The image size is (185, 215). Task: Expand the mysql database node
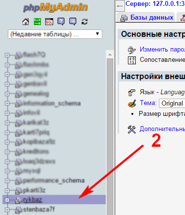click(7, 171)
